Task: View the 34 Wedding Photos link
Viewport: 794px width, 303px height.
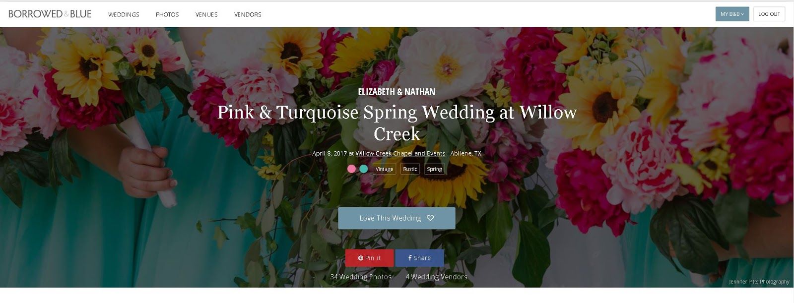Action: click(361, 277)
